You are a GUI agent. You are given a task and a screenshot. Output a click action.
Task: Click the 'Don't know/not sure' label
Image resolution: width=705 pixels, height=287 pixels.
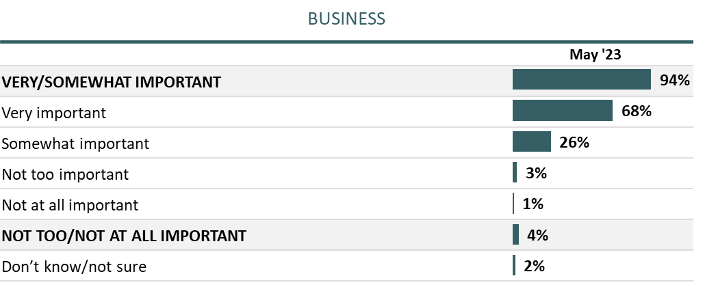coord(74,266)
